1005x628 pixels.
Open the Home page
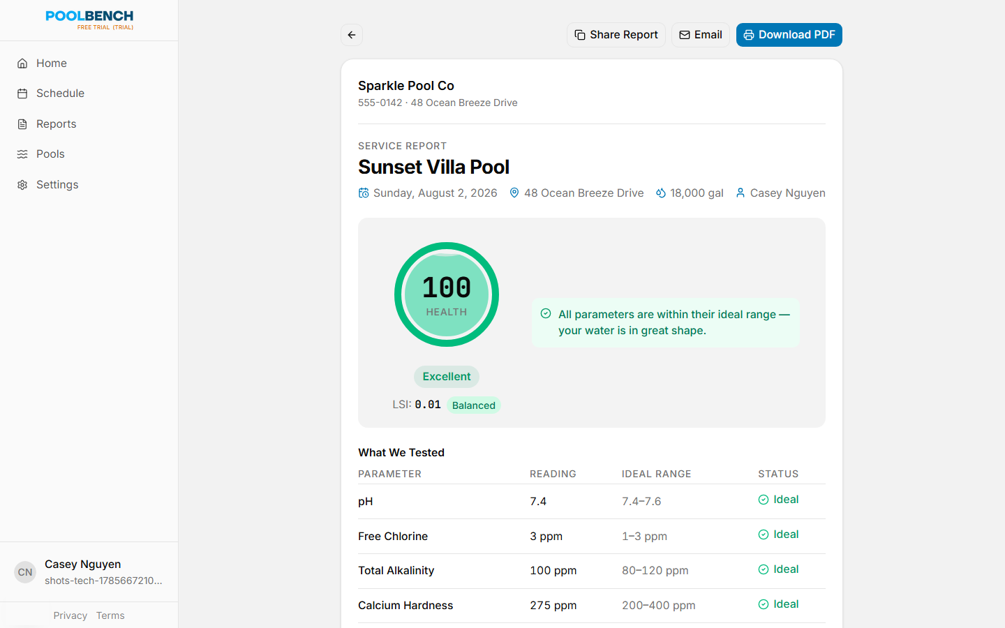(x=89, y=63)
